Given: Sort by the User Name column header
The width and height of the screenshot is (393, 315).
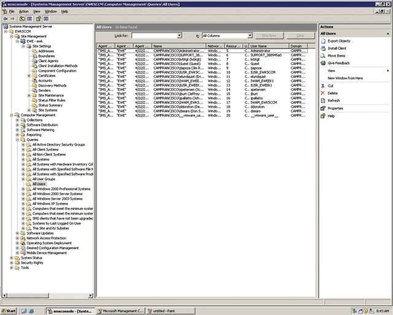Looking at the screenshot, I should [269, 46].
